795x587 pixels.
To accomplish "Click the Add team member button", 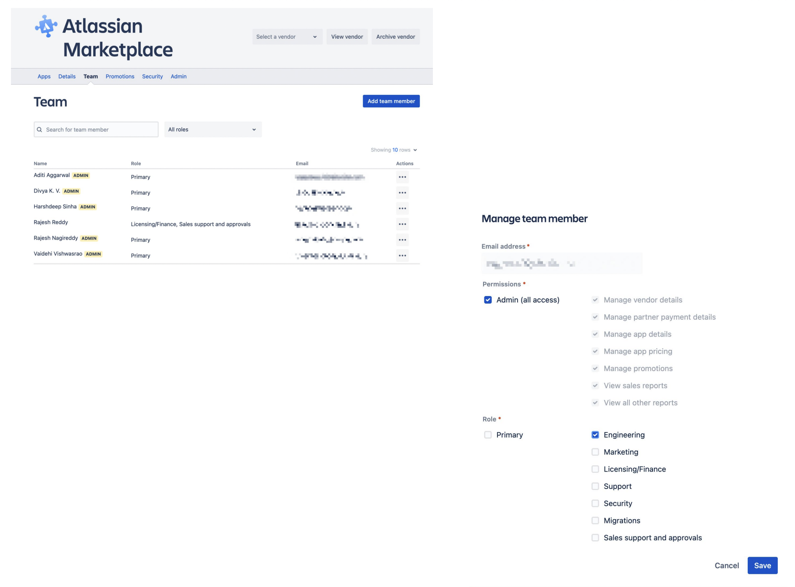I will click(x=391, y=101).
